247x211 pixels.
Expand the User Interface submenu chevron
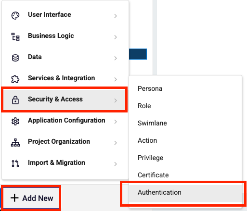(x=116, y=16)
